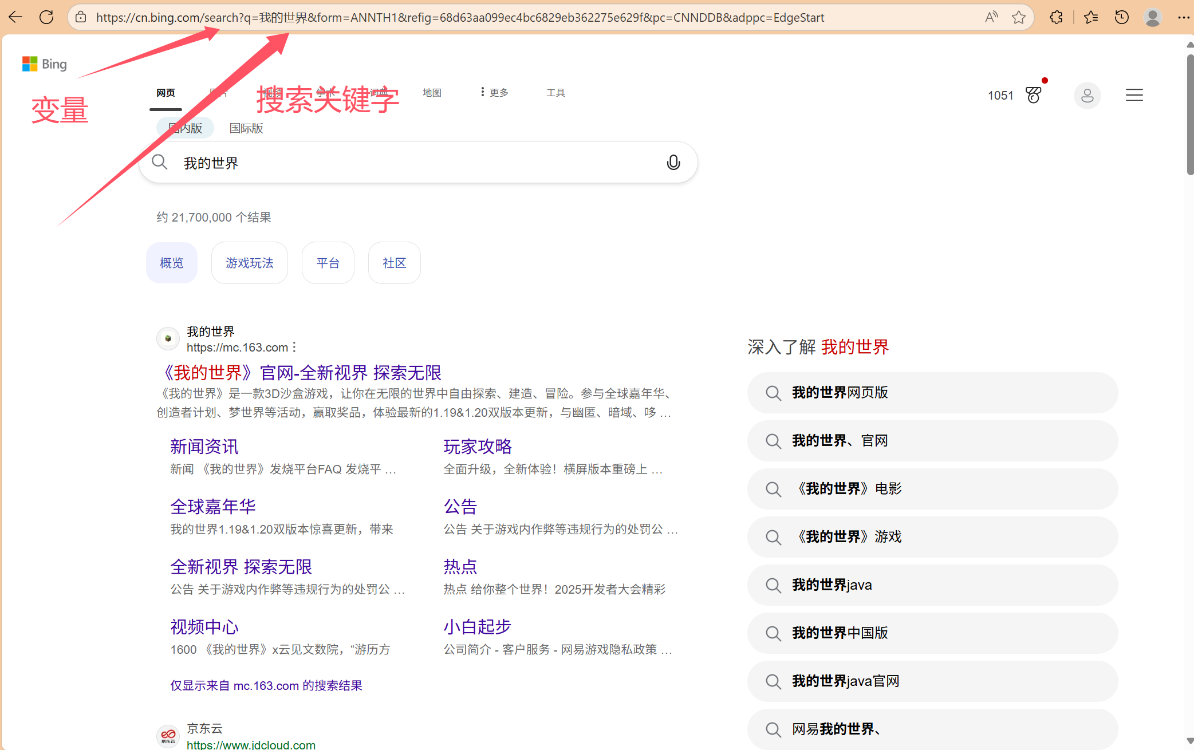Search related 我的世界中国版
Viewport: 1194px width, 750px height.
point(932,633)
